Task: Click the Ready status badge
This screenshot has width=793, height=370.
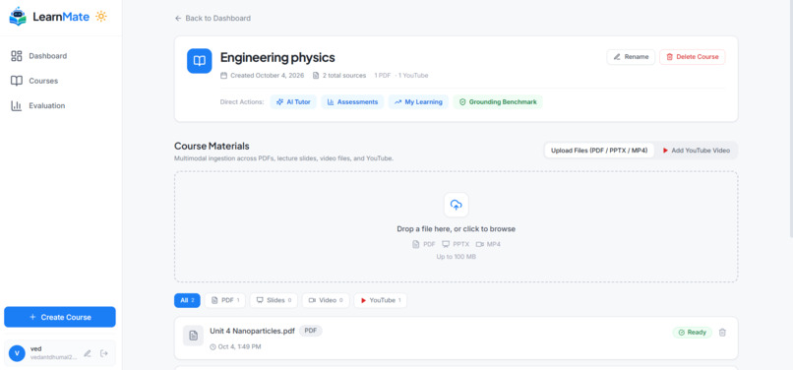Action: (692, 333)
